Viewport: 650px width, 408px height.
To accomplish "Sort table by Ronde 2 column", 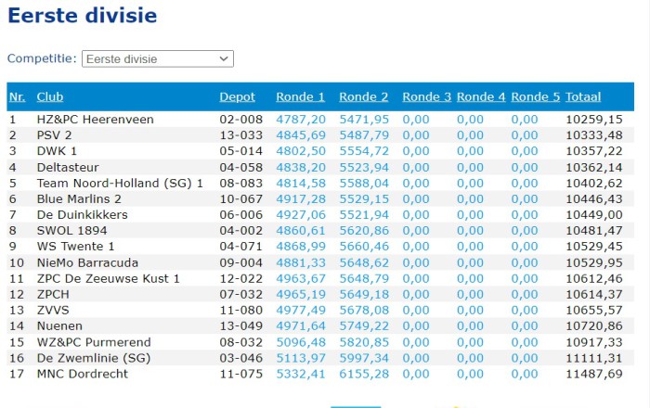I will click(364, 96).
